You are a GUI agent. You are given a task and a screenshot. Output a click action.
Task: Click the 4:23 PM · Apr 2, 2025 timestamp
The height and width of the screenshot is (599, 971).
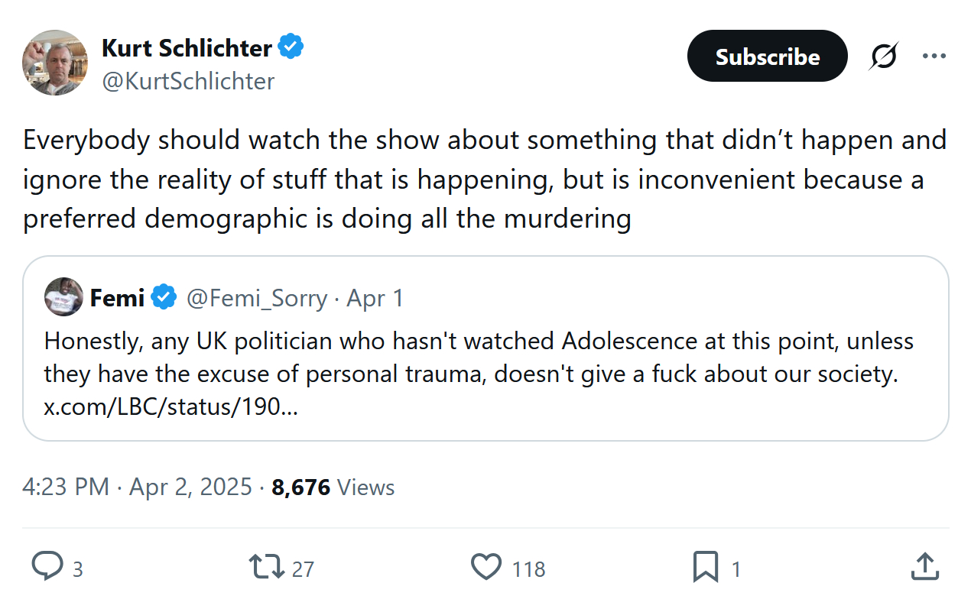137,487
